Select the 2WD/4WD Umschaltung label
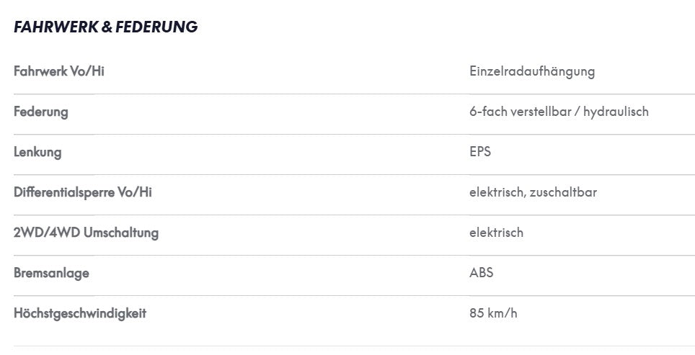 pos(86,233)
